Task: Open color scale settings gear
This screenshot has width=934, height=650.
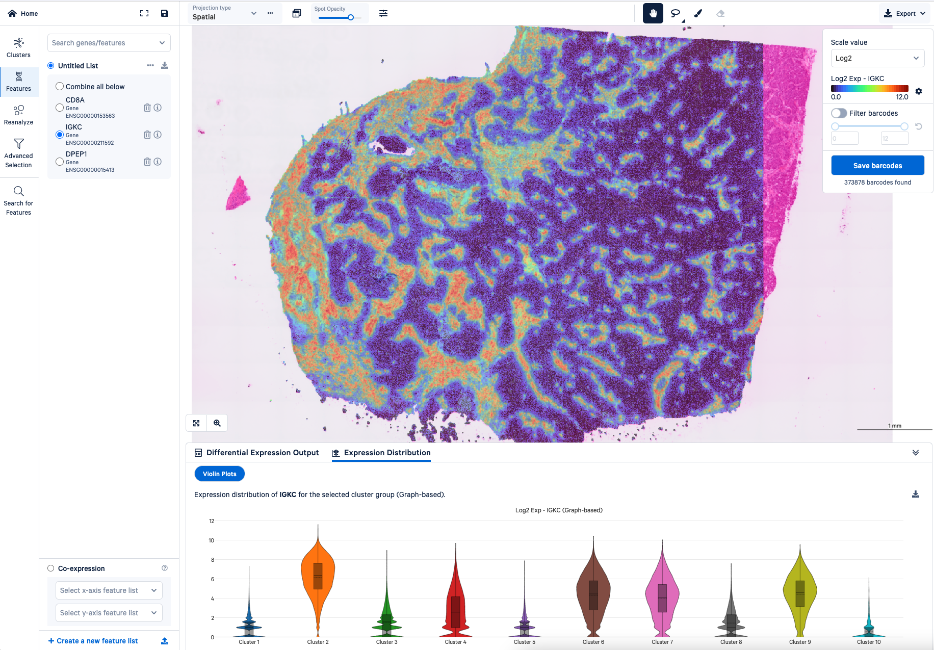Action: click(x=919, y=91)
